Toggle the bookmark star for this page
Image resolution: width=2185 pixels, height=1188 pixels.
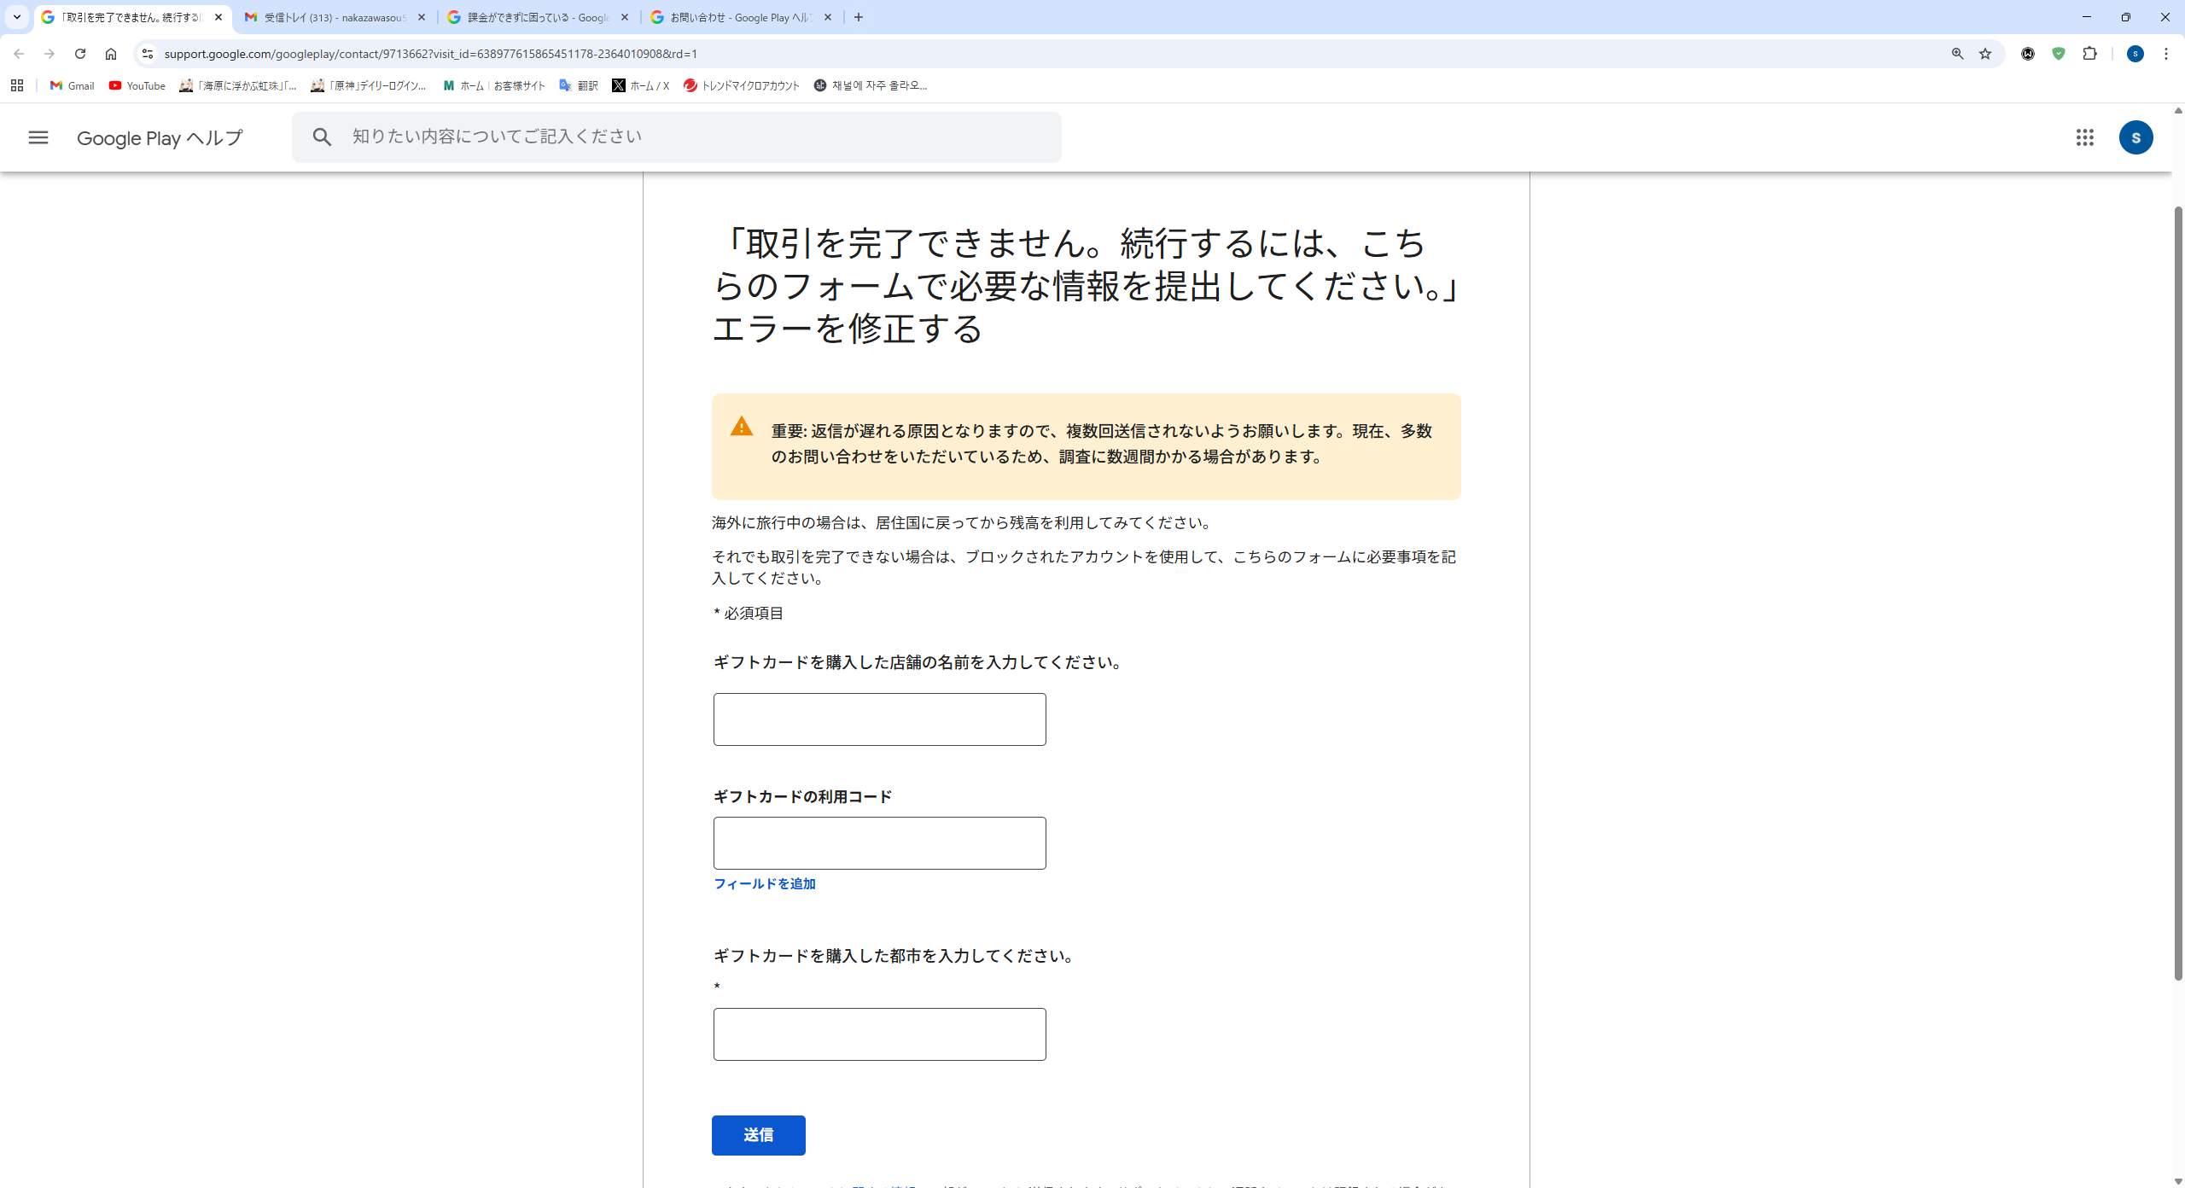click(x=1984, y=54)
